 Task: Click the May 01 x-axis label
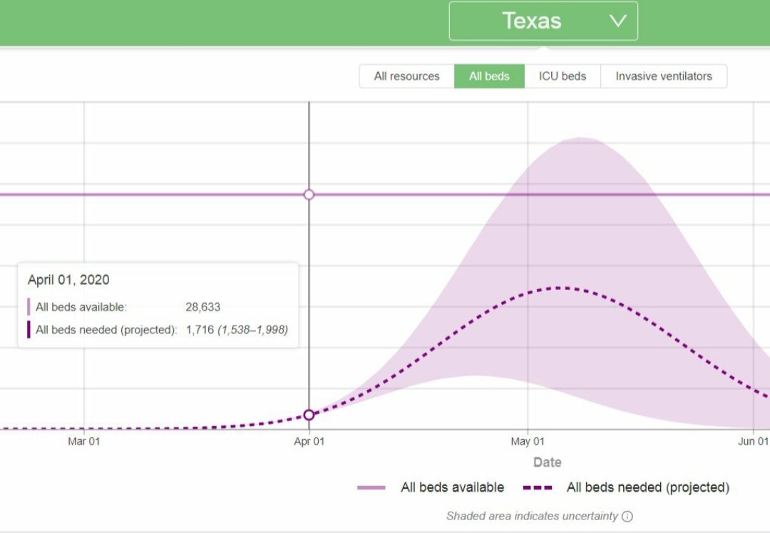pyautogui.click(x=528, y=442)
